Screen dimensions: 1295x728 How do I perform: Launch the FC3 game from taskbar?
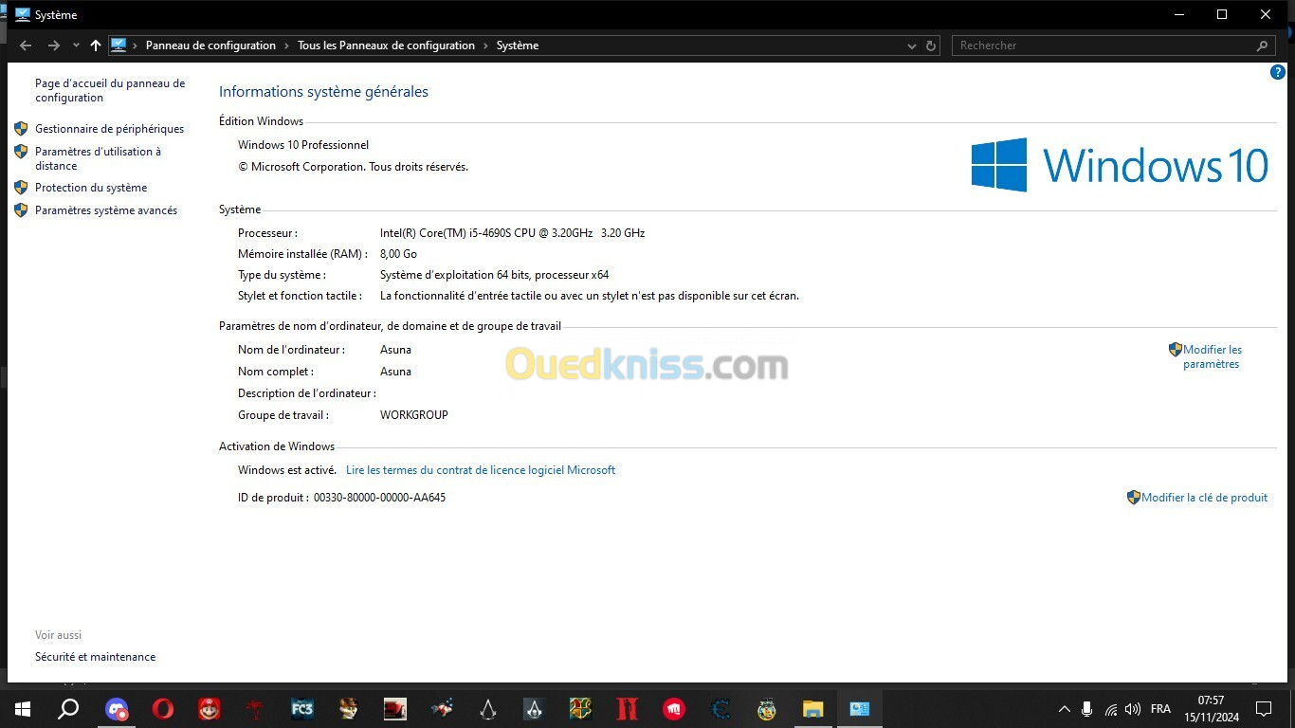[x=302, y=708]
